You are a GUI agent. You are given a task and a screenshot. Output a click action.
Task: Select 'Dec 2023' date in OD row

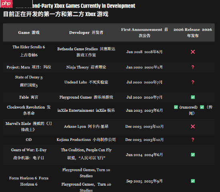pos(133,140)
